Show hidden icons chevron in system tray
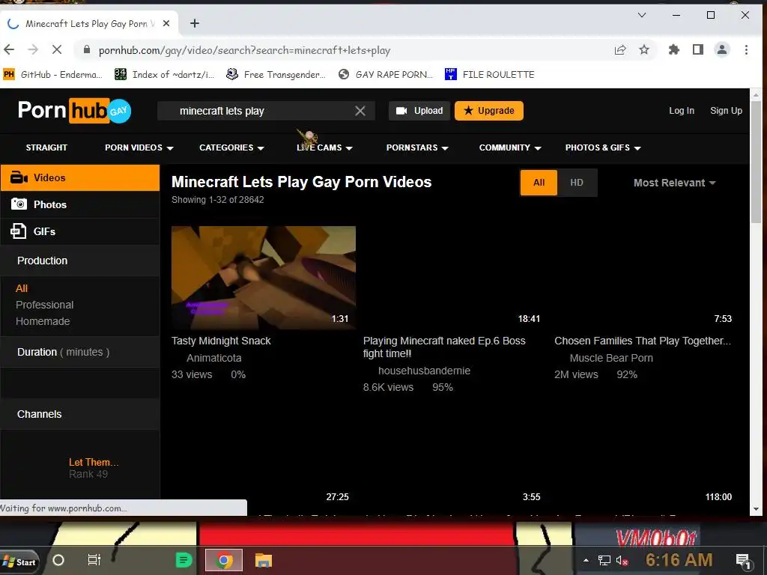 pyautogui.click(x=586, y=560)
